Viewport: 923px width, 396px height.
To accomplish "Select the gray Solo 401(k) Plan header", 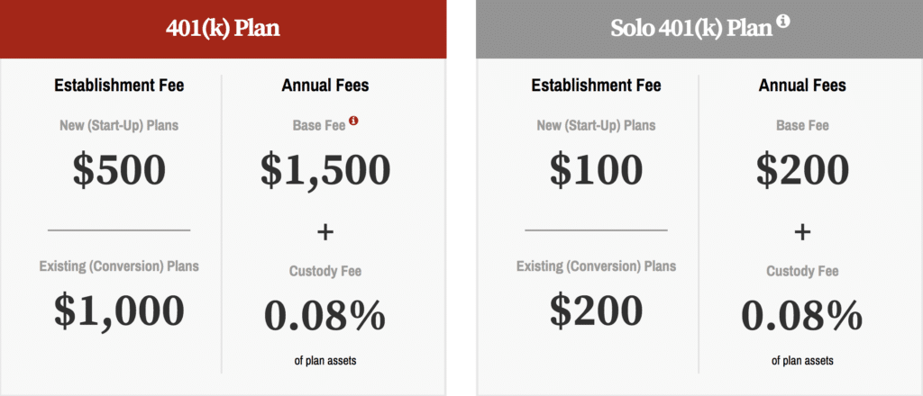I will (x=699, y=30).
